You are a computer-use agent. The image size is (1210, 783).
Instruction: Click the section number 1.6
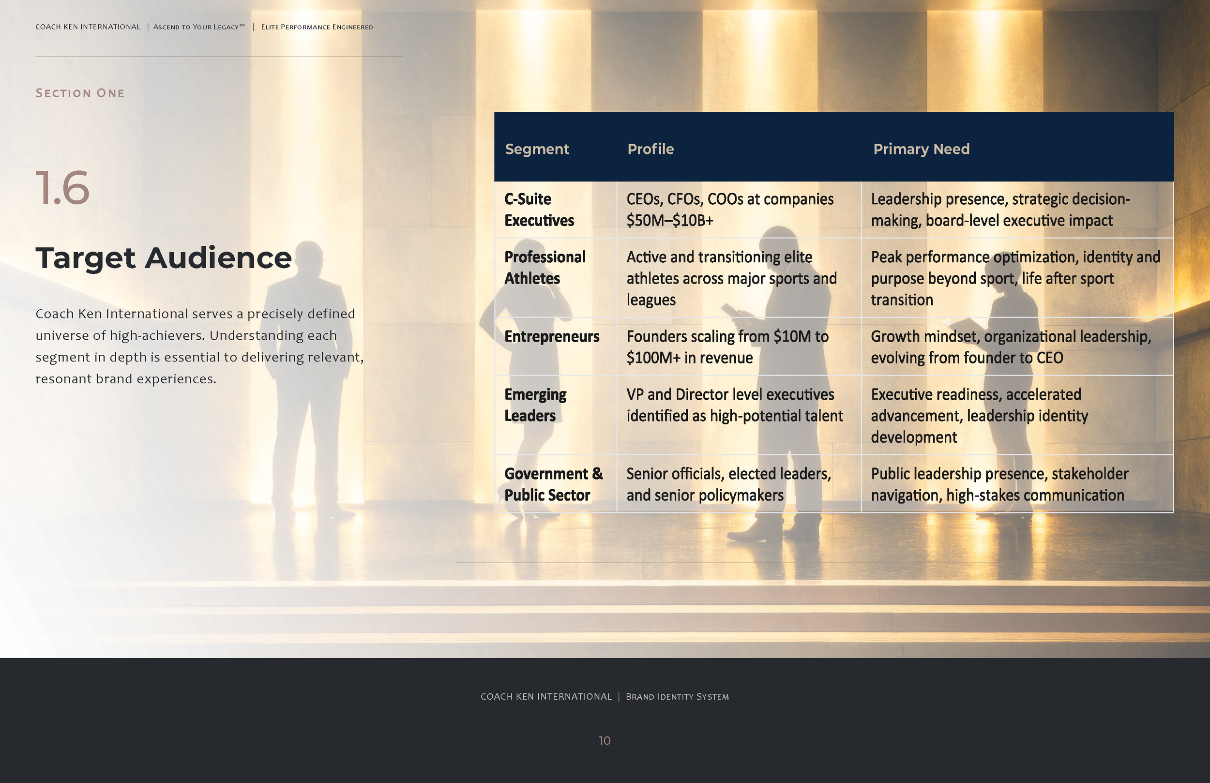click(x=62, y=188)
